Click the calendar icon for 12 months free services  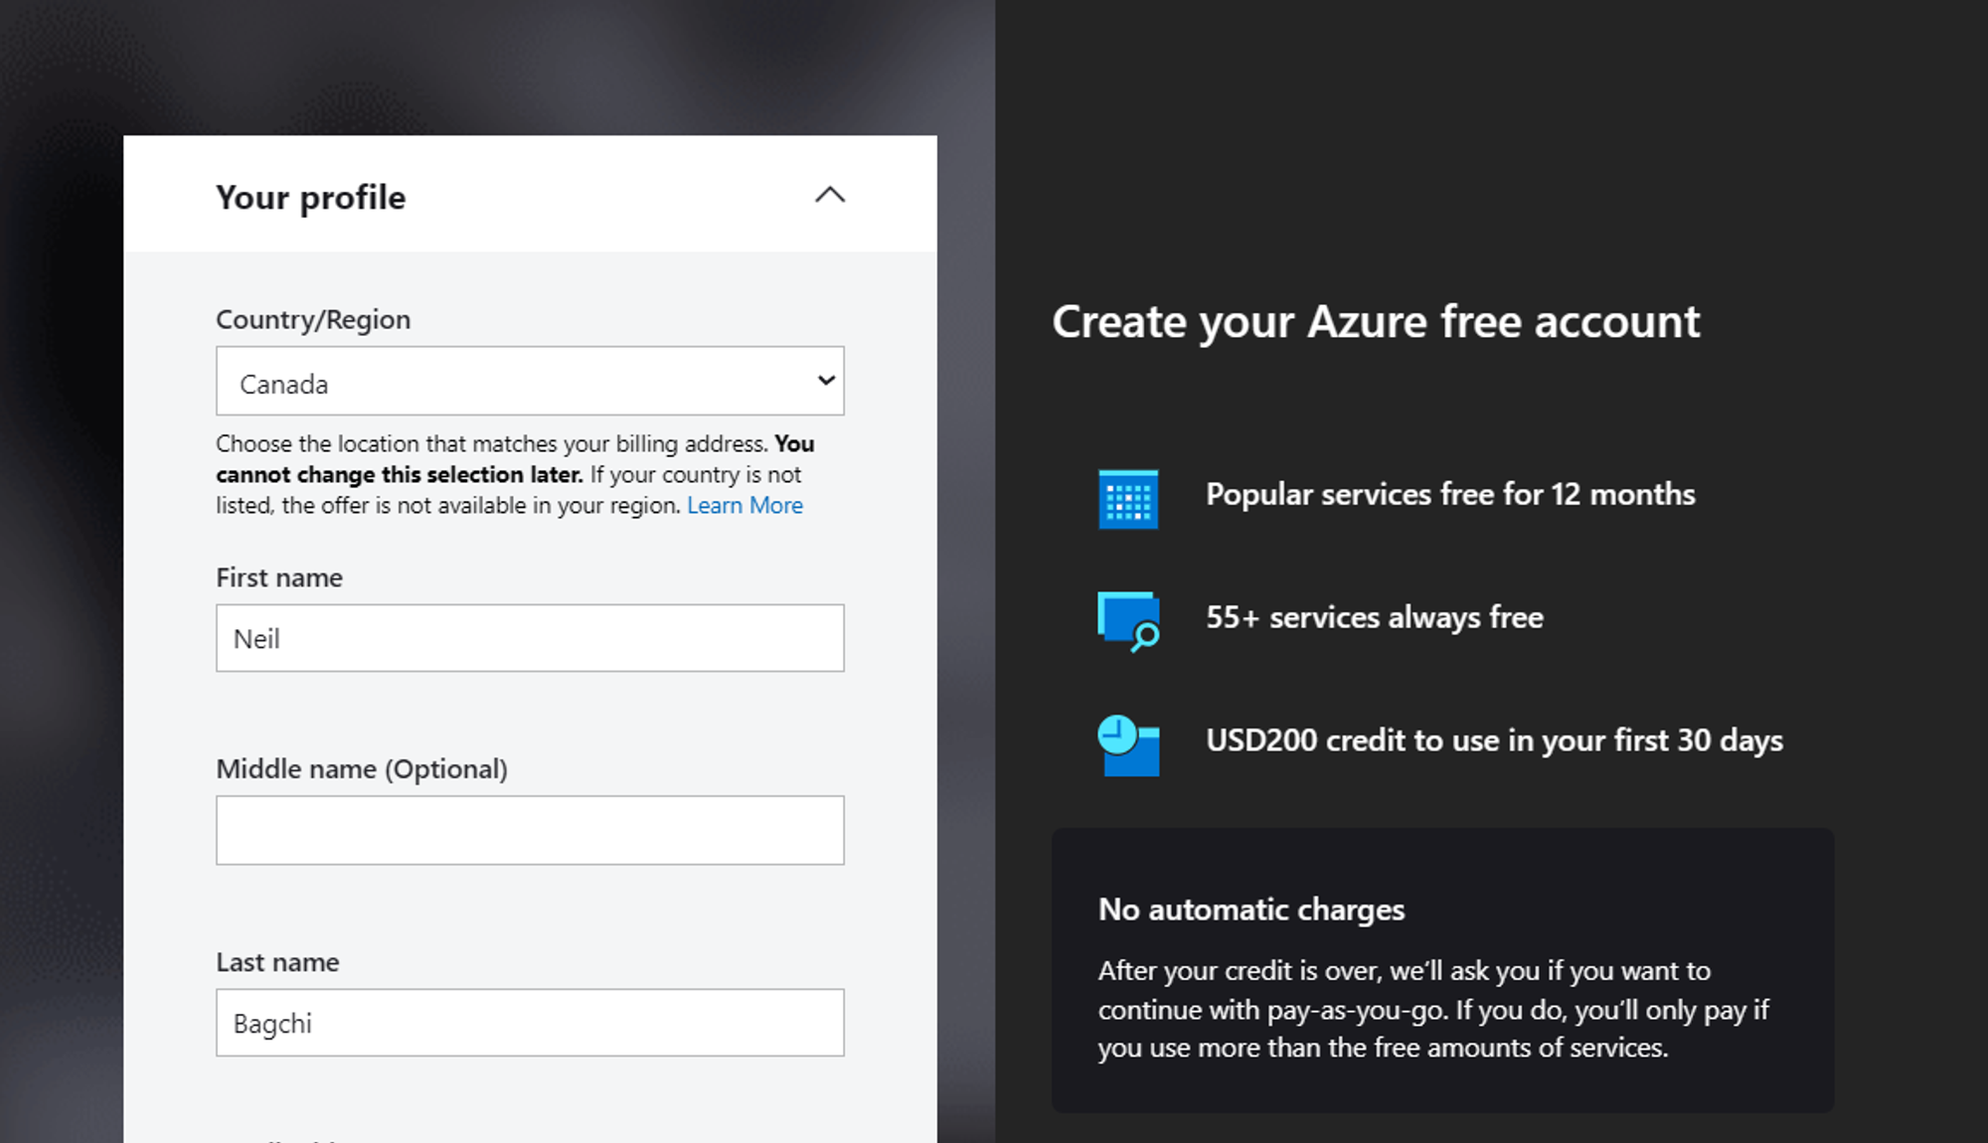[1128, 499]
